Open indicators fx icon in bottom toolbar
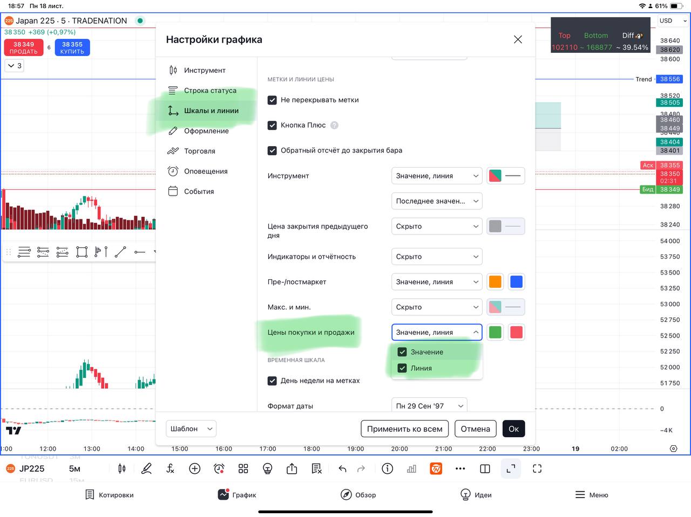Viewport: 691px width, 517px height. pos(170,468)
